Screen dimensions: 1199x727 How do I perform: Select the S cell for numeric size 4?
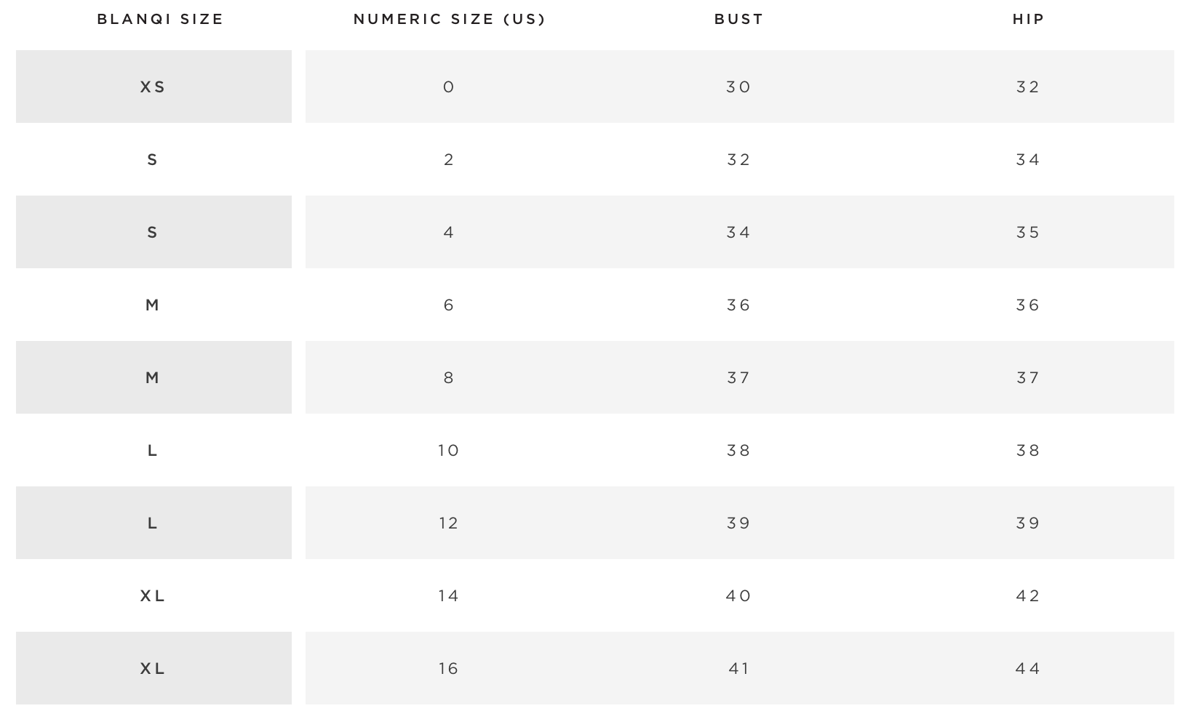click(154, 232)
